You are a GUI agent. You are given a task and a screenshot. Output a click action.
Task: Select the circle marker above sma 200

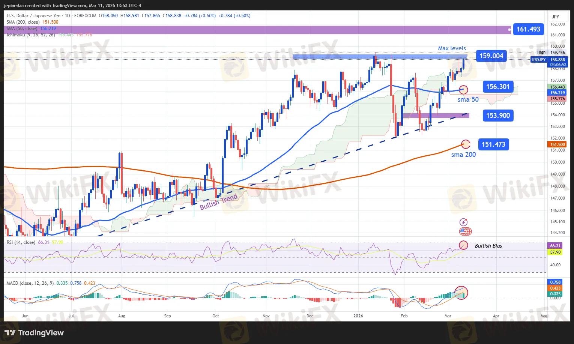(466, 144)
